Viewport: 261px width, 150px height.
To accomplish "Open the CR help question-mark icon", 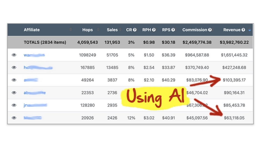I will pyautogui.click(x=135, y=30).
